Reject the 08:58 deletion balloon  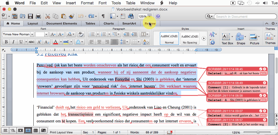coord(264,95)
